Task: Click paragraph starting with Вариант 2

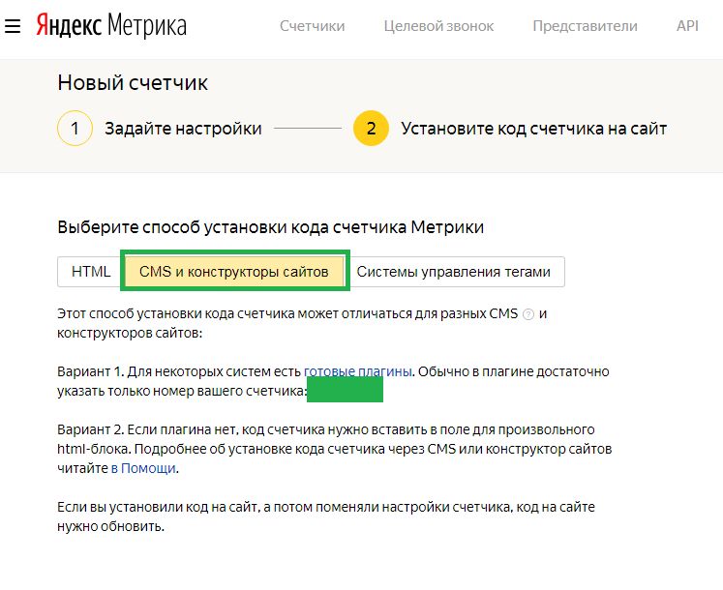Action: pos(334,449)
